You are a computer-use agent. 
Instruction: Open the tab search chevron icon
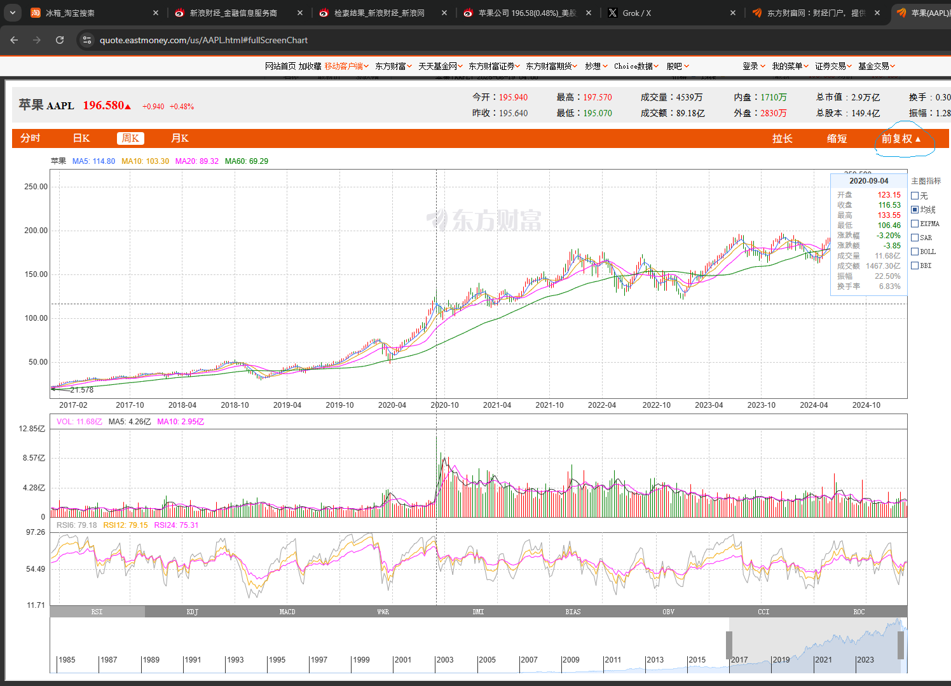coord(12,13)
